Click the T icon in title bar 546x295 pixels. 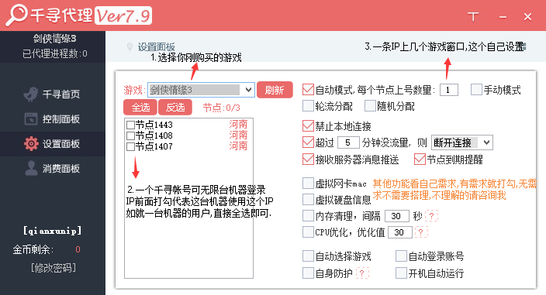click(472, 16)
